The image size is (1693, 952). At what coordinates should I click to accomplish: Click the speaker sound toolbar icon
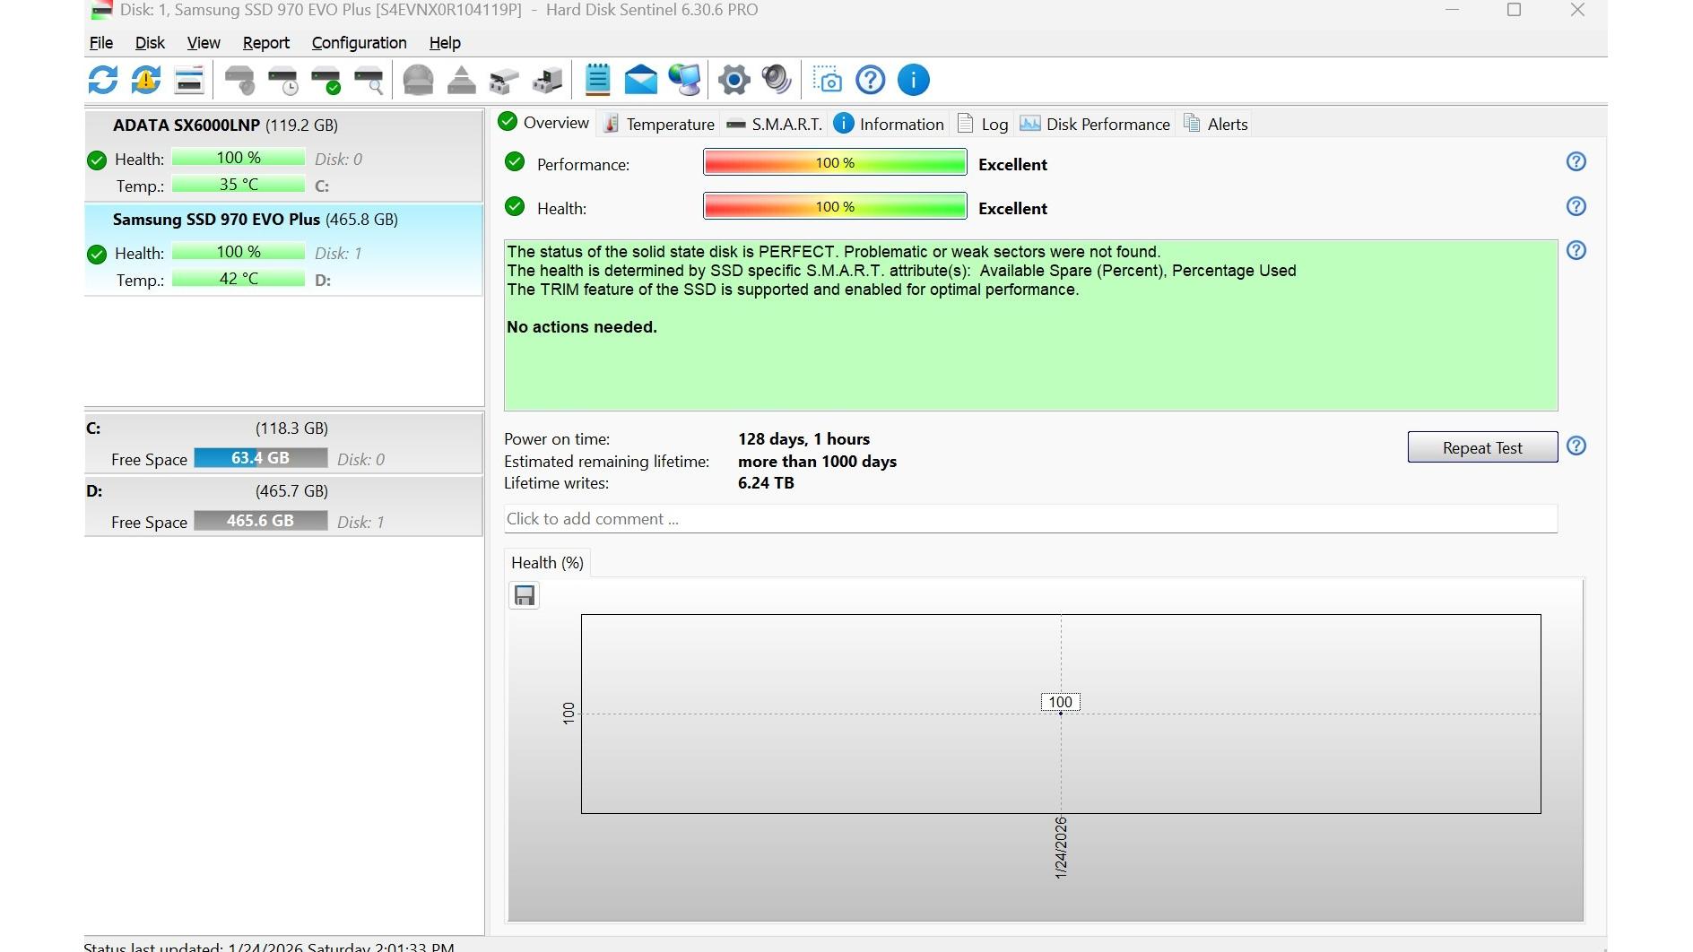coord(777,81)
